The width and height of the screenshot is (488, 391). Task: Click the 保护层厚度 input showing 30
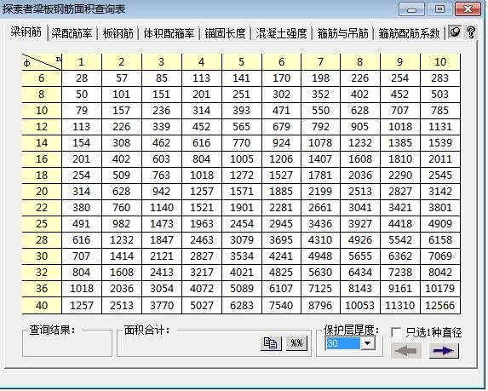[343, 343]
